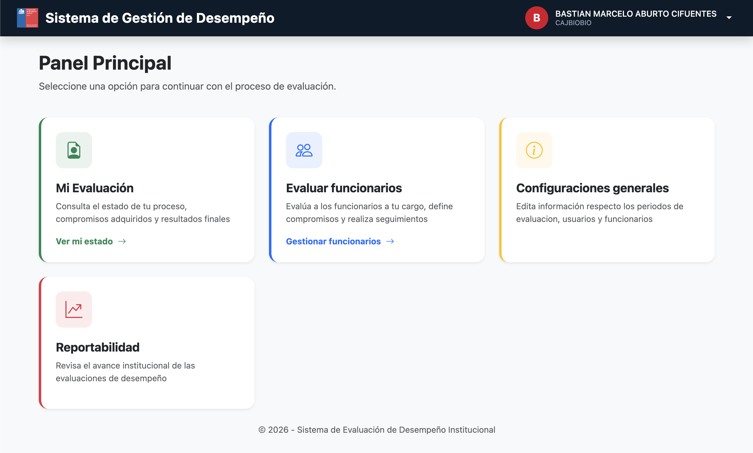Open the Configuraciones generales card
Image resolution: width=753 pixels, height=453 pixels.
[x=592, y=188]
